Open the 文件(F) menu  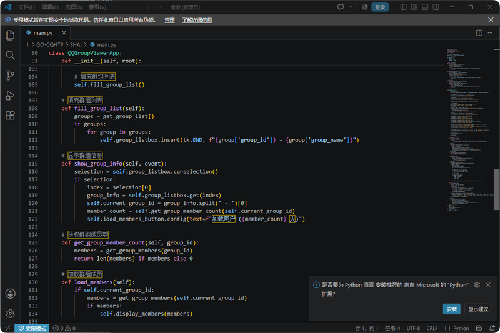click(26, 7)
